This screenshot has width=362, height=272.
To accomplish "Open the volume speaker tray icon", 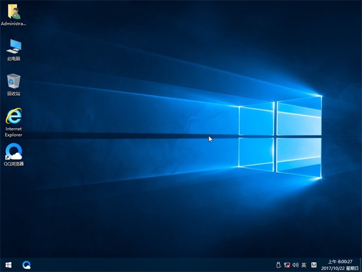I will tap(295, 265).
